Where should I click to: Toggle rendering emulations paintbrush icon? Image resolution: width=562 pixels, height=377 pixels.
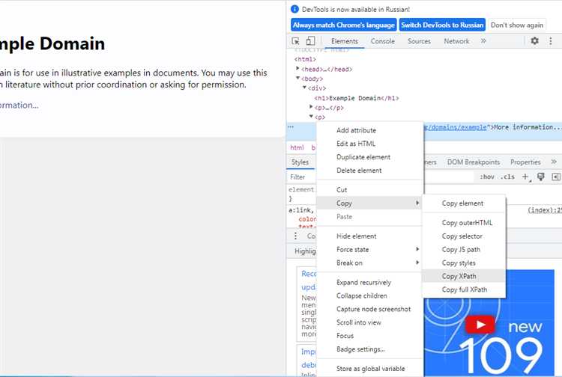(541, 177)
